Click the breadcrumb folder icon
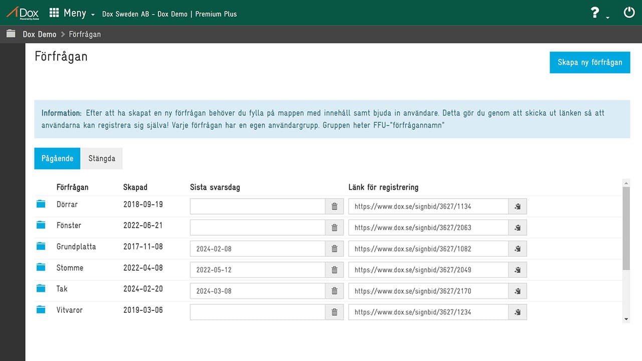This screenshot has height=361, width=642. click(11, 34)
